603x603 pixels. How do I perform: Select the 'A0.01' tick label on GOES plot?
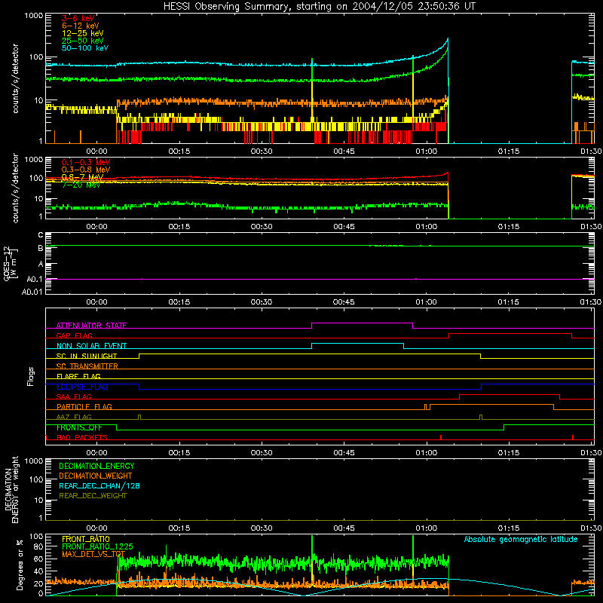pos(32,292)
